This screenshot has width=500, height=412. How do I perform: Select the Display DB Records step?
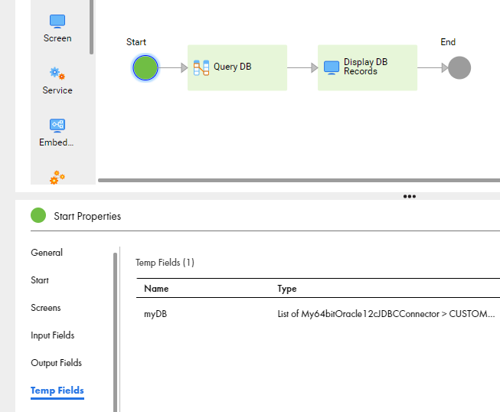click(x=368, y=67)
